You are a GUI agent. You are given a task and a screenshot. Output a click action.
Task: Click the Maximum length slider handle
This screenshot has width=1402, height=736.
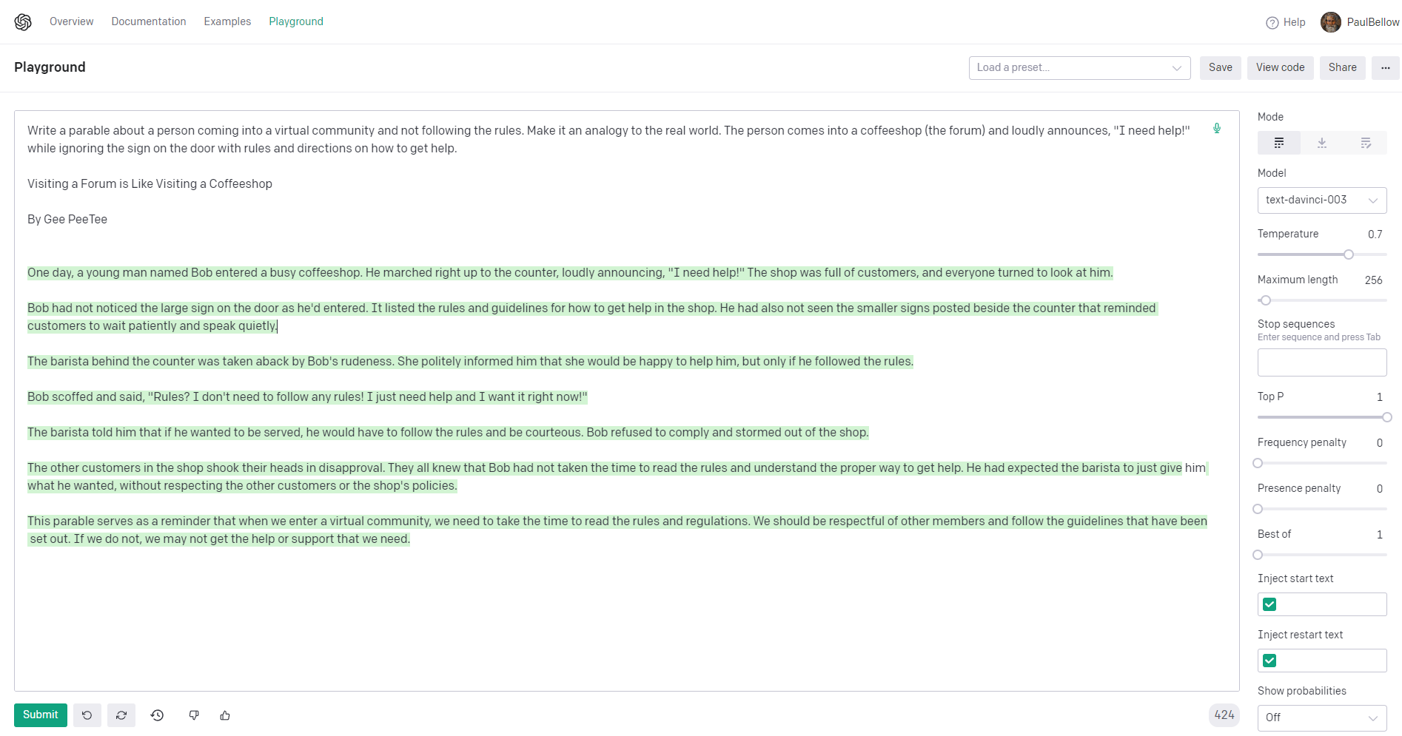click(1265, 300)
